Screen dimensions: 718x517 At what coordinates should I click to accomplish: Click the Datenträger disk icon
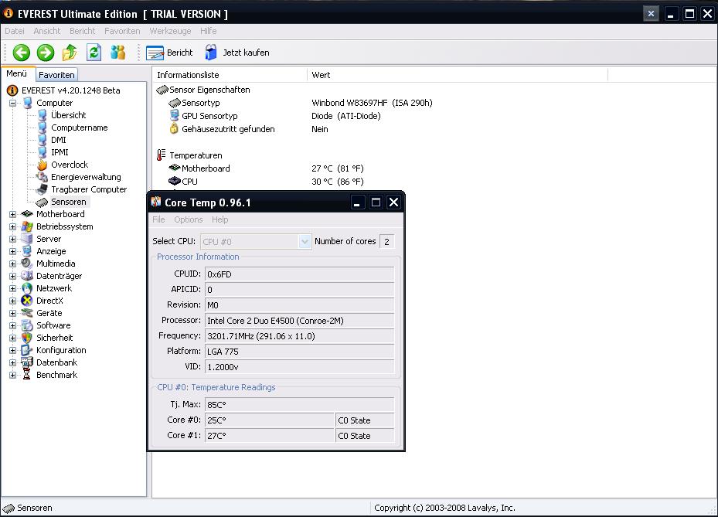[27, 276]
